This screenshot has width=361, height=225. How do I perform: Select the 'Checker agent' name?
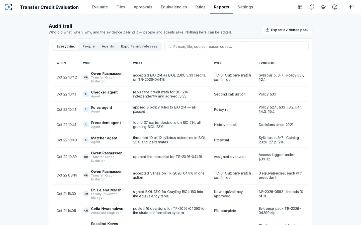tap(104, 92)
